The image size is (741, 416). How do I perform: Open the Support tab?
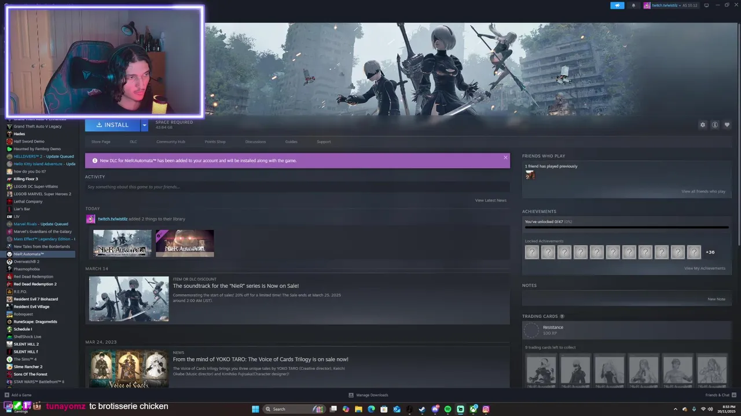tap(324, 142)
